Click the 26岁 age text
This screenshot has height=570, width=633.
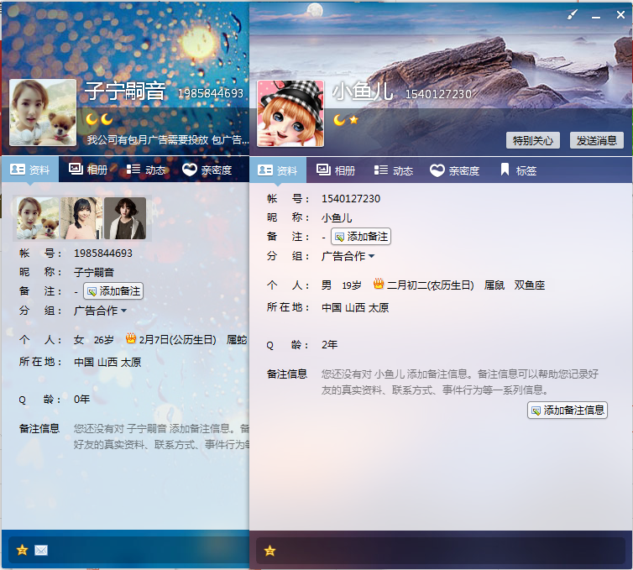coord(104,340)
